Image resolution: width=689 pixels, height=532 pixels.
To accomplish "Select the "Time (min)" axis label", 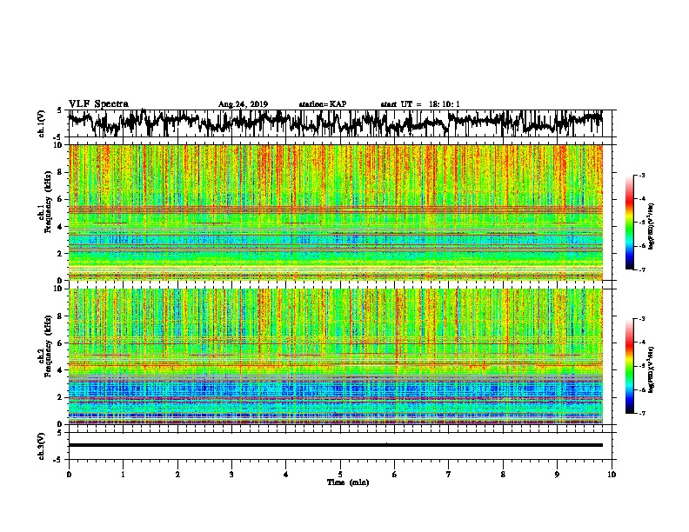I will click(x=348, y=482).
